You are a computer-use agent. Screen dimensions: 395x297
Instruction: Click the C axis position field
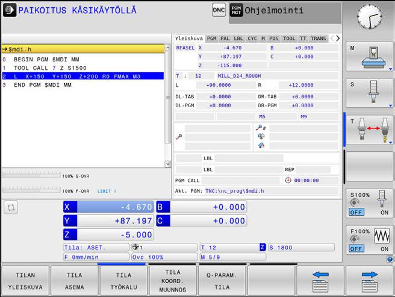202,221
